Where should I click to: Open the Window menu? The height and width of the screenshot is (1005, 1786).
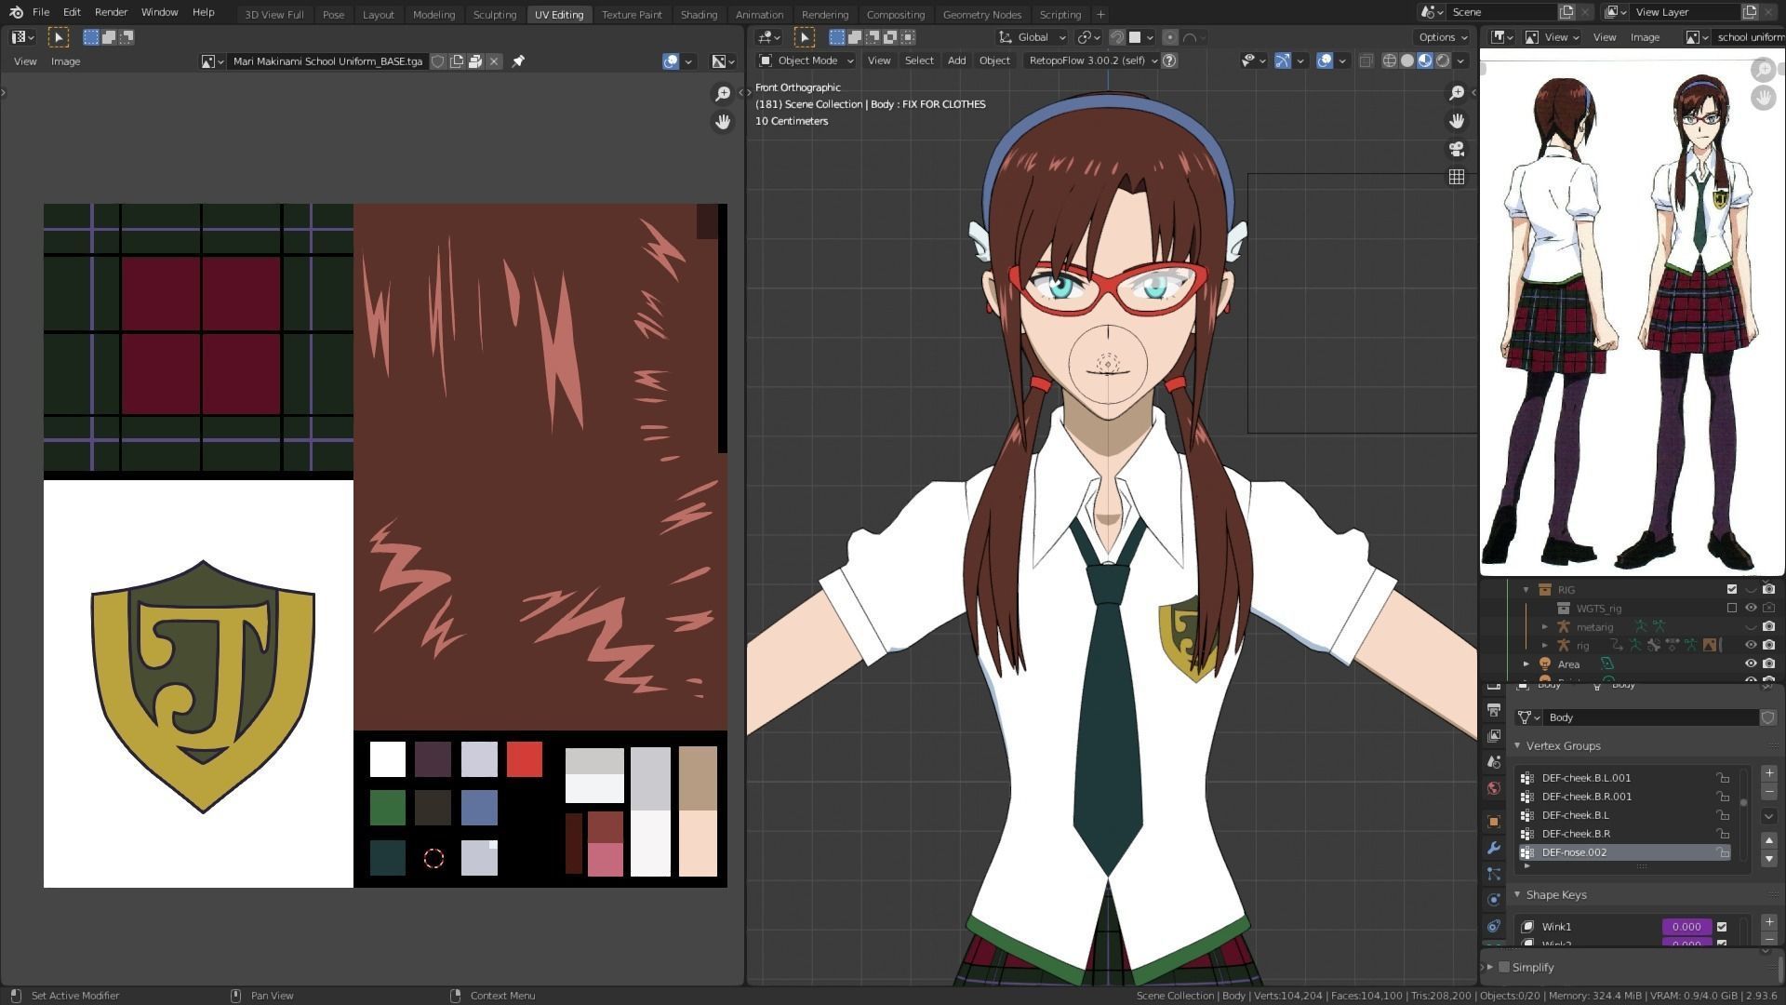click(x=159, y=12)
